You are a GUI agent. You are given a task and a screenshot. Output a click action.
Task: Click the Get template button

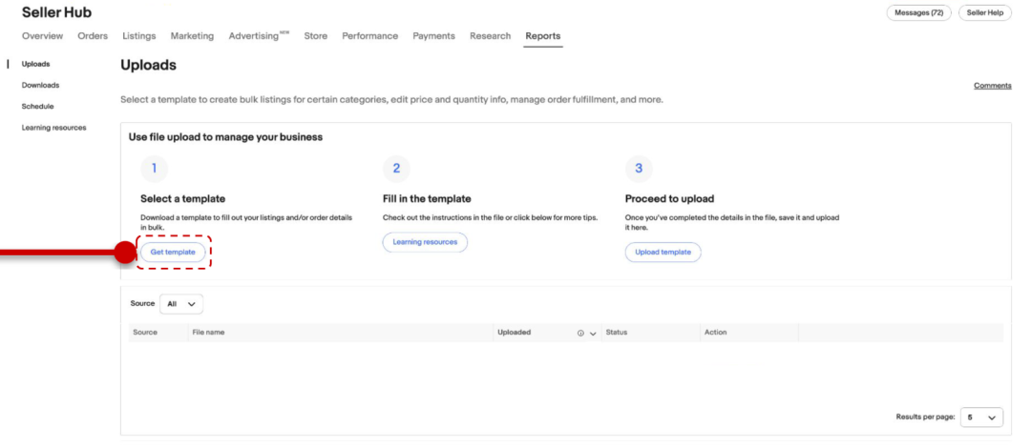point(173,252)
